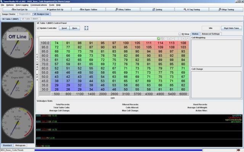Screen dimensions: 244x152
Task: Click the up arrow icon in table toolbar
Action: click(x=169, y=38)
